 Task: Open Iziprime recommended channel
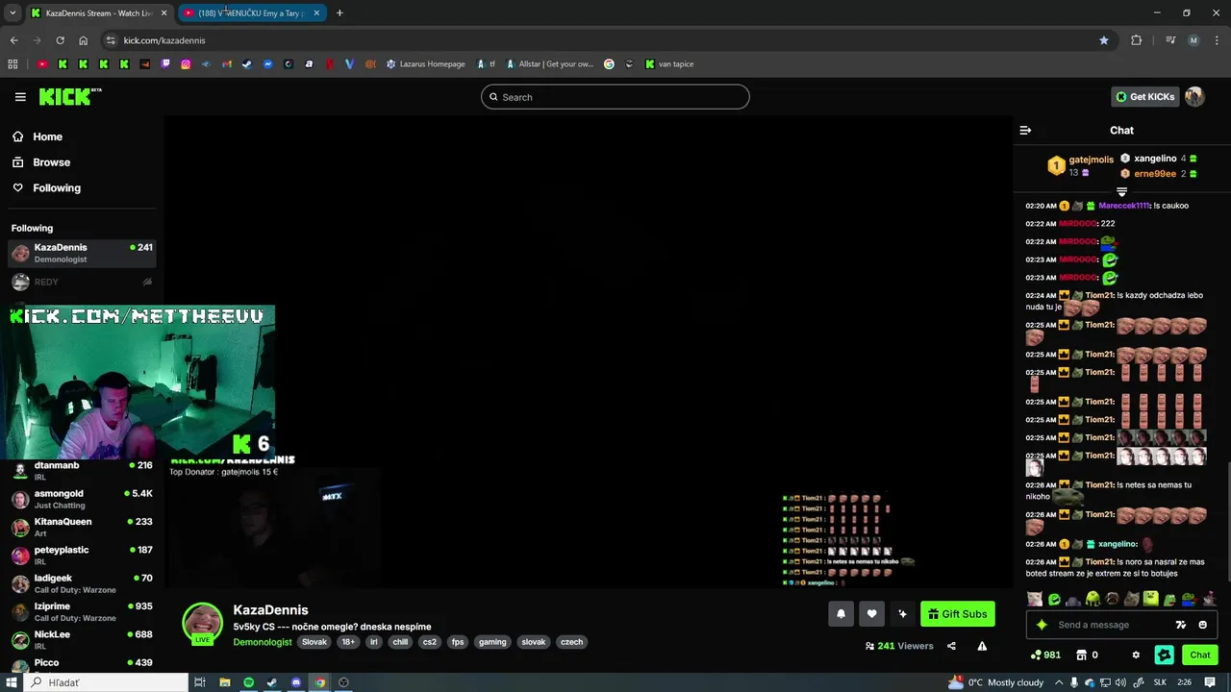pyautogui.click(x=82, y=611)
